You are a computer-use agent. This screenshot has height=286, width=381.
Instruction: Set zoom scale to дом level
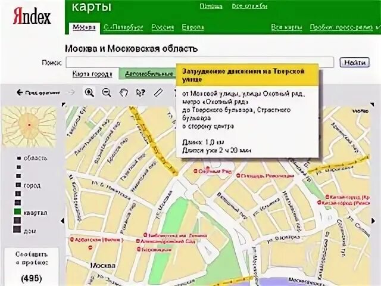(17, 229)
